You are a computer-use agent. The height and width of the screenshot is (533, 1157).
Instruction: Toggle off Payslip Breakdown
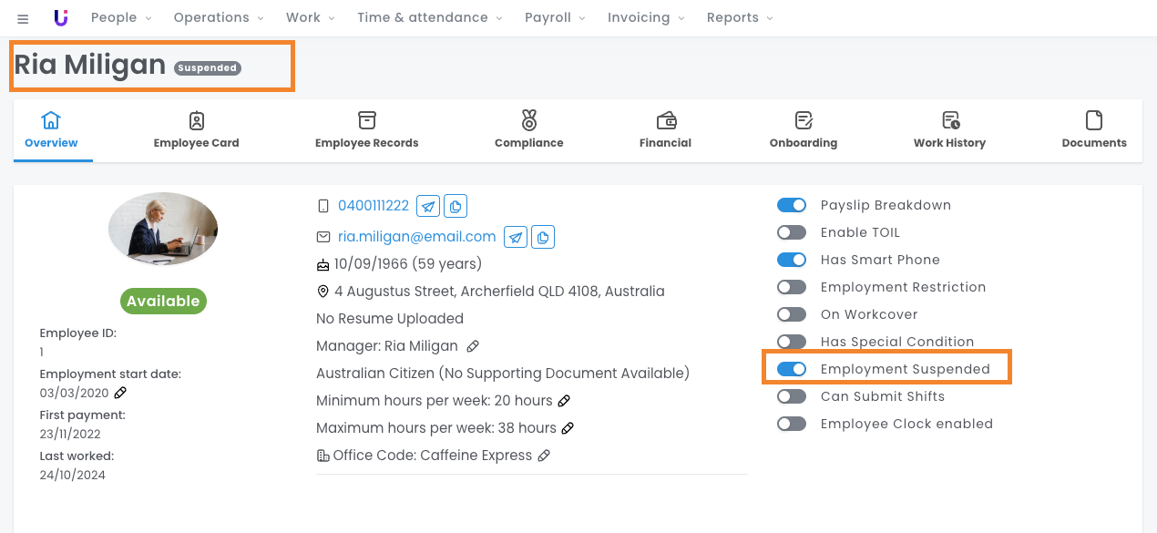point(792,205)
